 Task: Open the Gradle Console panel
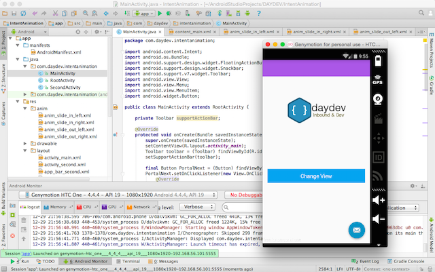point(406,261)
